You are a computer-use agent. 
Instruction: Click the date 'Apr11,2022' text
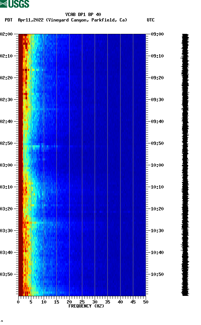(x=31, y=20)
